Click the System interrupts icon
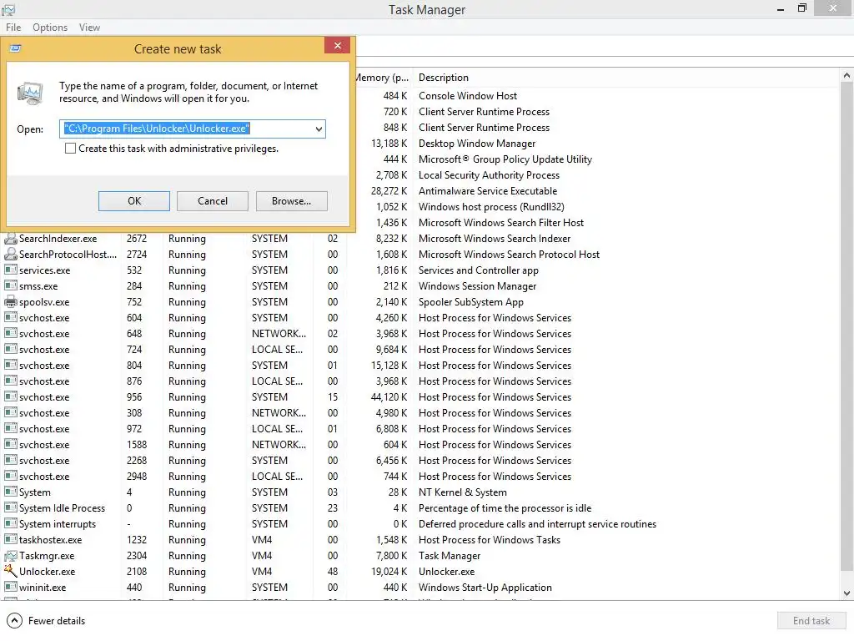The width and height of the screenshot is (854, 641). (10, 524)
